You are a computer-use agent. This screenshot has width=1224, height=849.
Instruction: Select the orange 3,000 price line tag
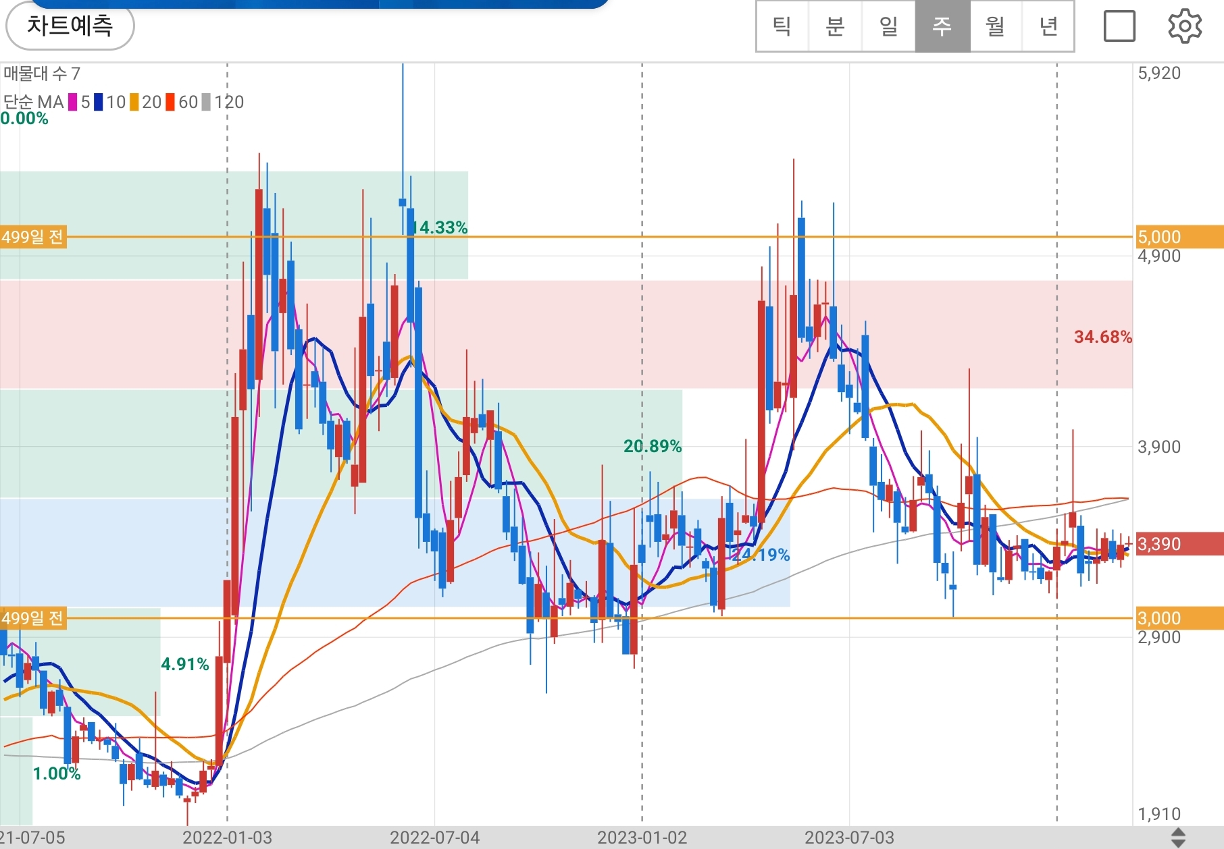(x=1179, y=618)
